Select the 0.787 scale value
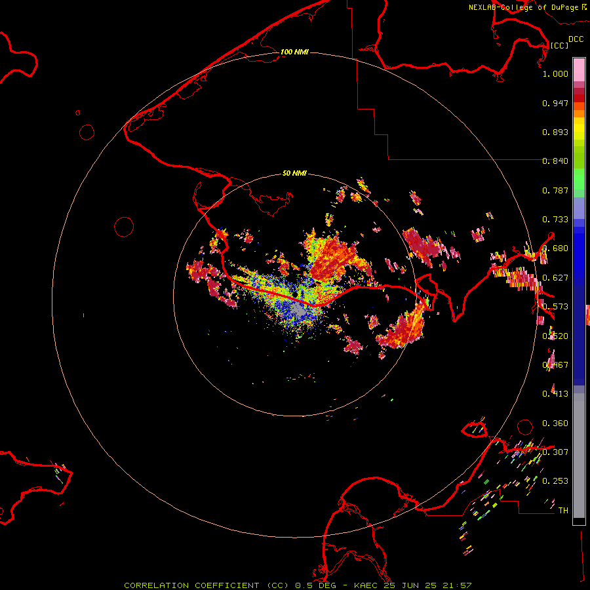This screenshot has width=590, height=590. click(555, 190)
